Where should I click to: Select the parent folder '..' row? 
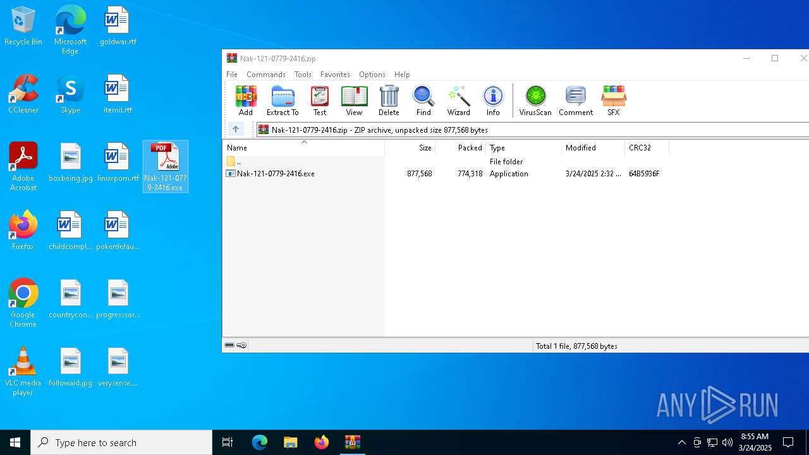[446, 161]
